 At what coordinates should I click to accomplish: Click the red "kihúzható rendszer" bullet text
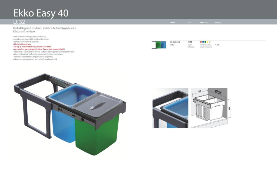22,44
